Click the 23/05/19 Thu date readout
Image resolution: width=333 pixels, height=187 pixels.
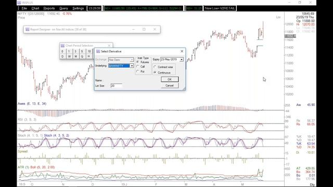tap(305, 17)
